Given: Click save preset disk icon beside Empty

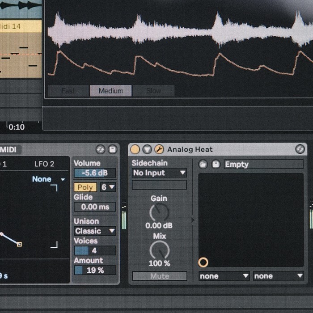Looking at the screenshot, I should click(216, 165).
